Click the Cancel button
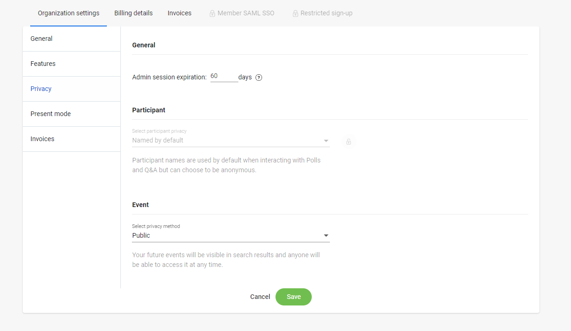This screenshot has width=571, height=331. [x=260, y=297]
